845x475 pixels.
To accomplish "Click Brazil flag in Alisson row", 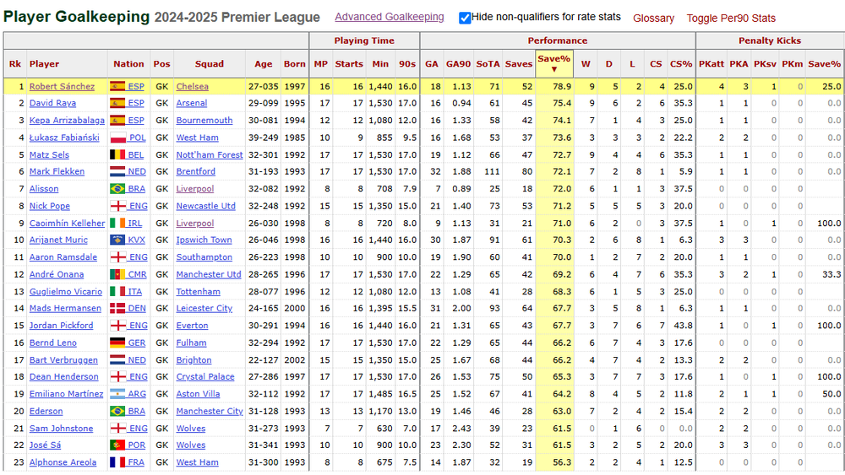I will point(117,189).
